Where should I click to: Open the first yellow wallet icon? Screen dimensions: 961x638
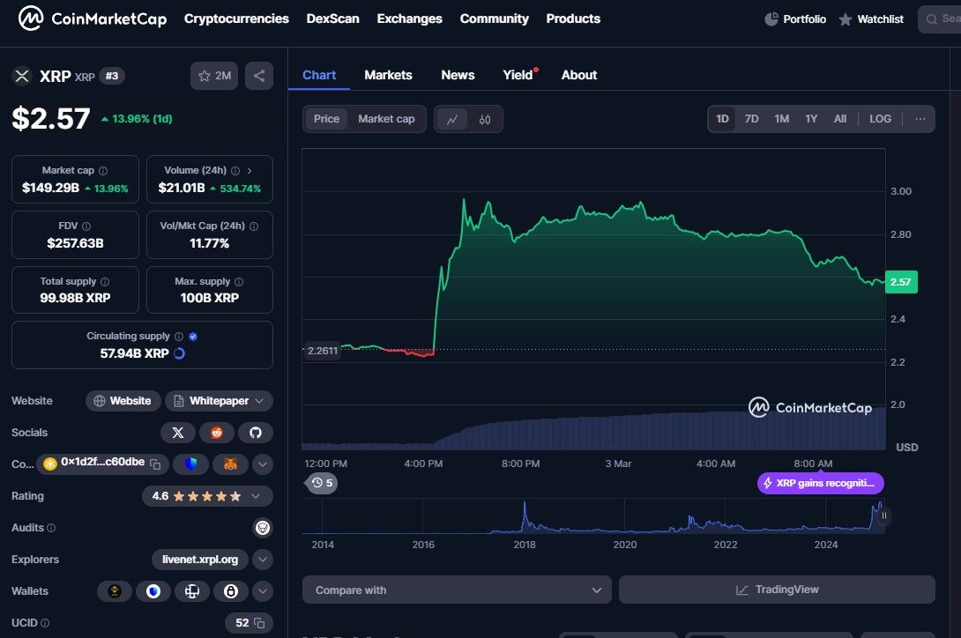point(115,591)
